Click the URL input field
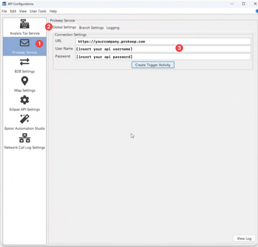 pyautogui.click(x=163, y=41)
